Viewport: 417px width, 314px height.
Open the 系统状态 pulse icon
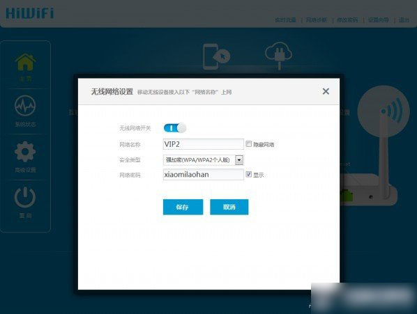tap(25, 106)
